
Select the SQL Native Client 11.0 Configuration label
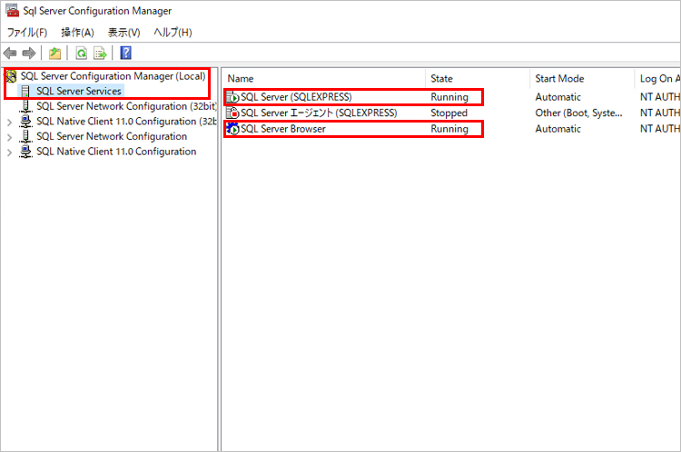(116, 152)
